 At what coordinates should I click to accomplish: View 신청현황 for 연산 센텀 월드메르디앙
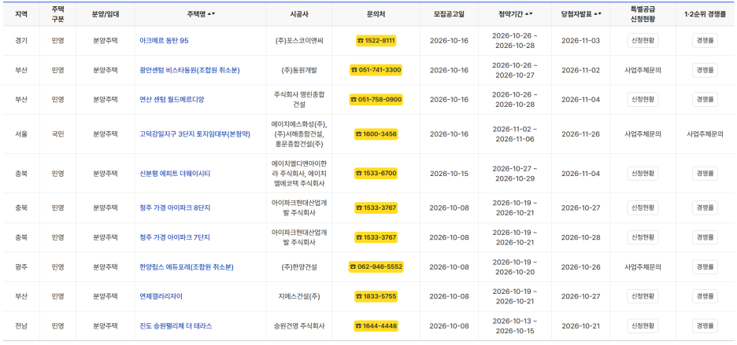pos(643,100)
